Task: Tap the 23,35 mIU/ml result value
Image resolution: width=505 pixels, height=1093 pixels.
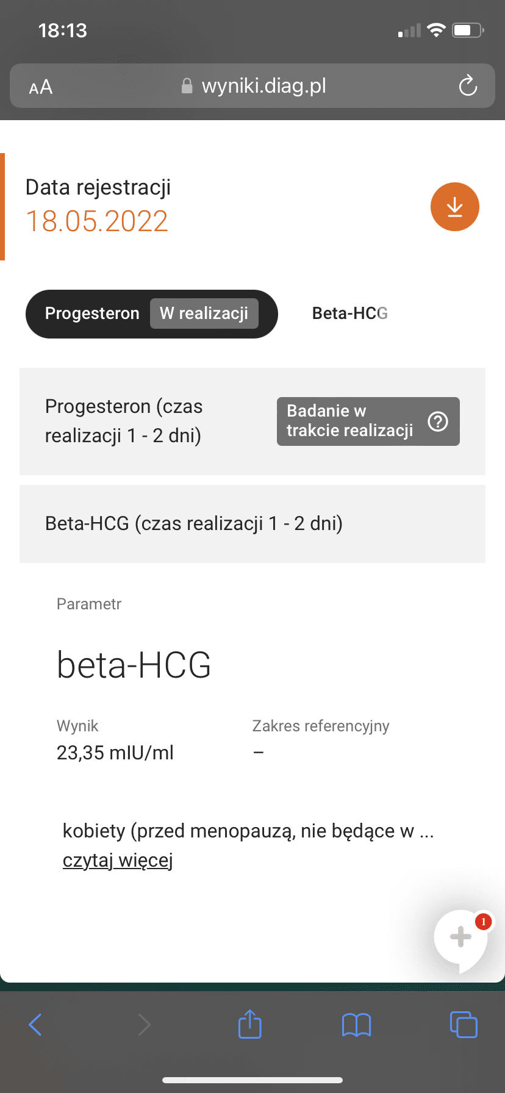Action: coord(115,753)
